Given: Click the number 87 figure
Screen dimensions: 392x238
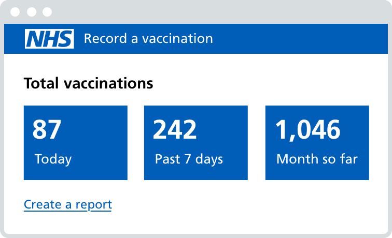Looking at the screenshot, I should (47, 129).
